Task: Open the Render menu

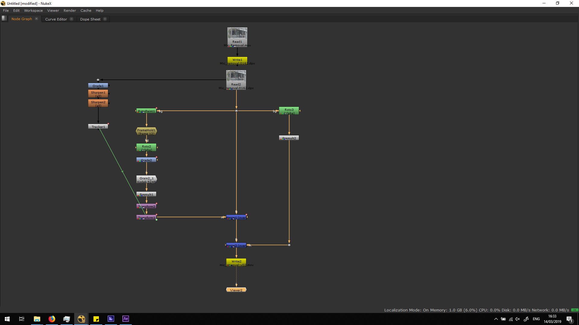Action: point(70,11)
